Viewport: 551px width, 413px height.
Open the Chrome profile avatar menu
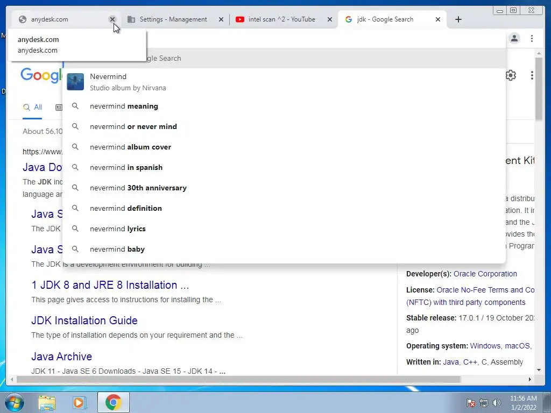tap(514, 38)
